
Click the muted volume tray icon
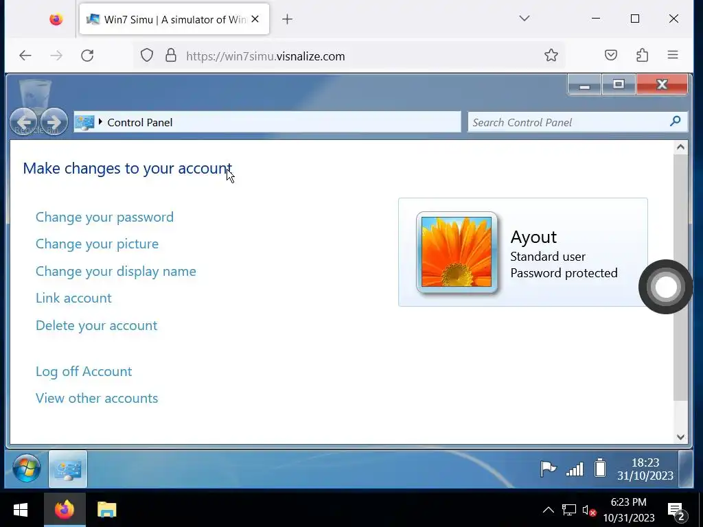[588, 510]
